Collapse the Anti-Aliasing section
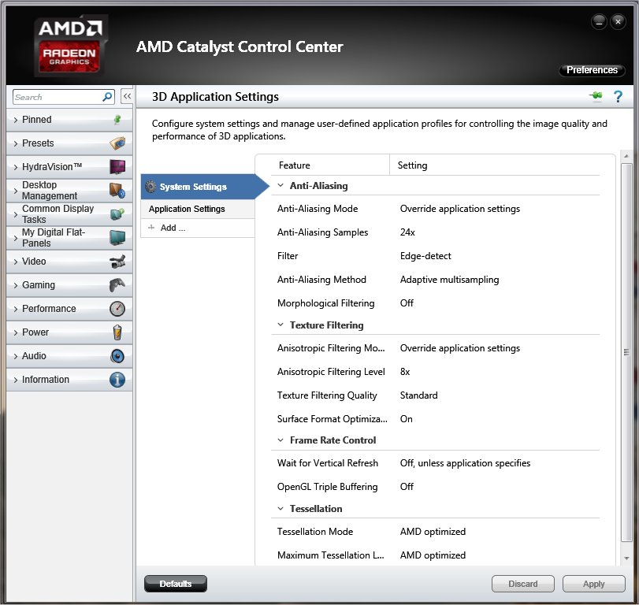639x605 pixels. (x=280, y=186)
